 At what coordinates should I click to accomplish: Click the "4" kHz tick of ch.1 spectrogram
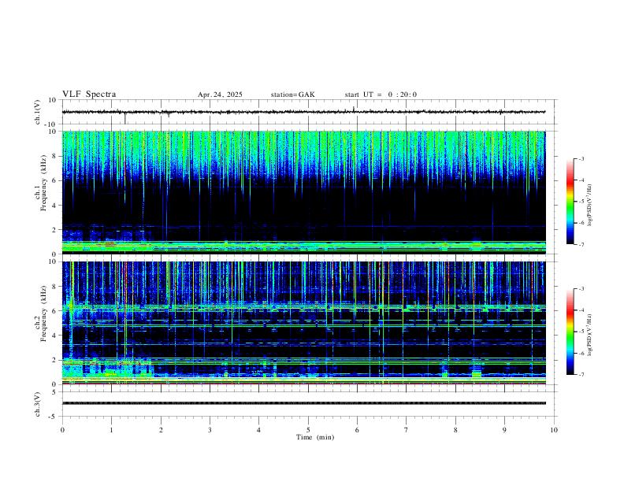click(x=54, y=206)
